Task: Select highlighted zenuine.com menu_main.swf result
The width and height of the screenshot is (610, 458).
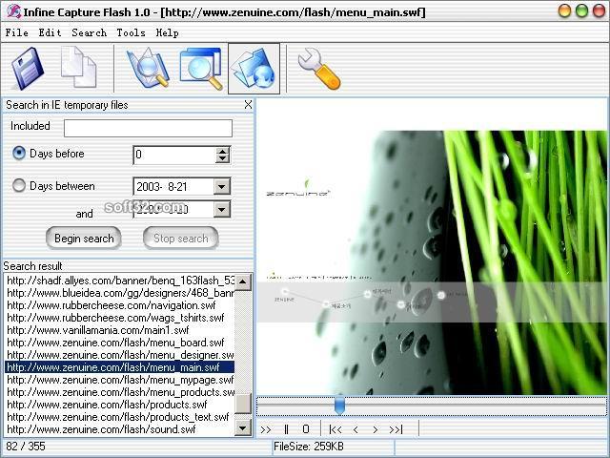Action: coord(120,367)
